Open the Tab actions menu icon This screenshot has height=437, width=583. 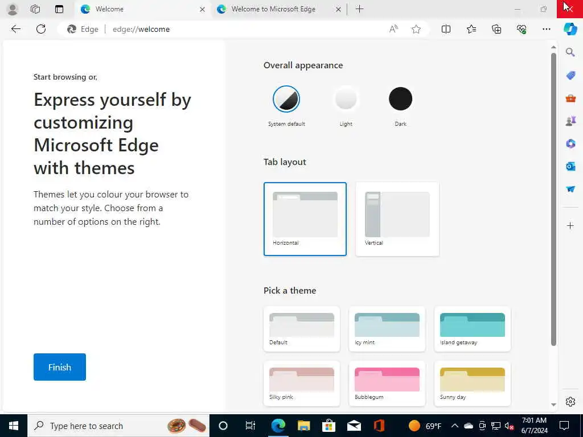coord(59,9)
